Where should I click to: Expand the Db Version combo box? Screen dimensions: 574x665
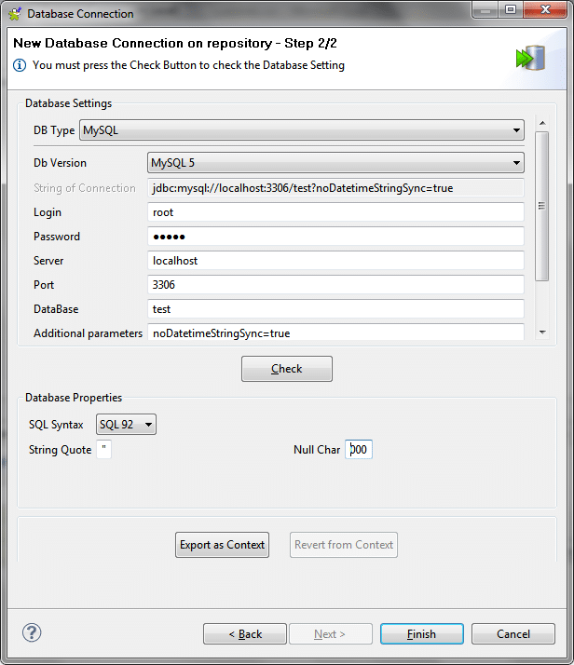pyautogui.click(x=335, y=163)
